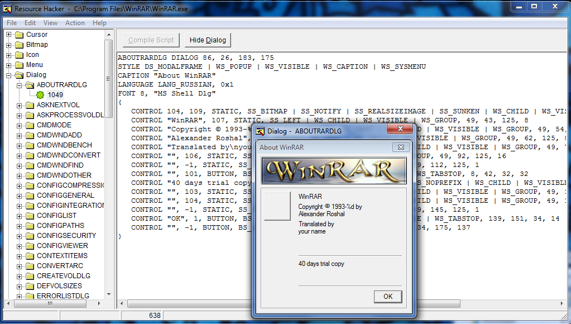
Task: Click the CONFIGLIST folder icon
Action: coord(30,216)
